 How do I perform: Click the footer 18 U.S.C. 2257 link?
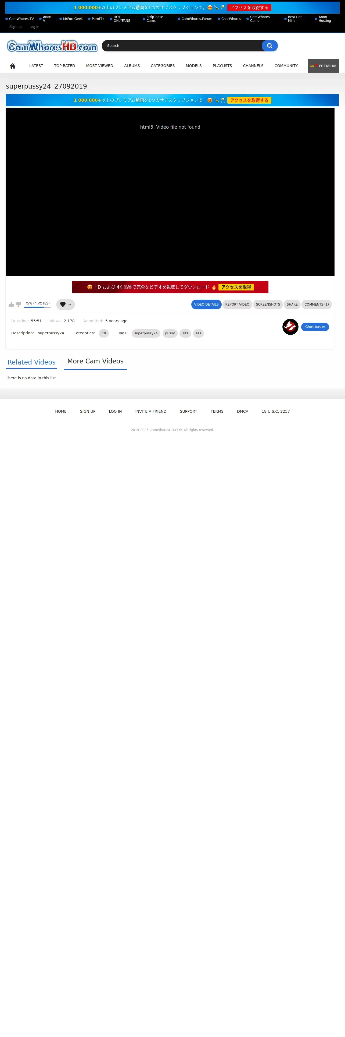(x=275, y=411)
